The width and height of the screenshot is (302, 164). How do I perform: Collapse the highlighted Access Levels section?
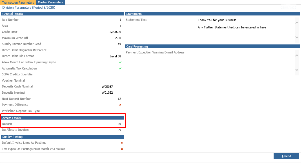point(63,118)
